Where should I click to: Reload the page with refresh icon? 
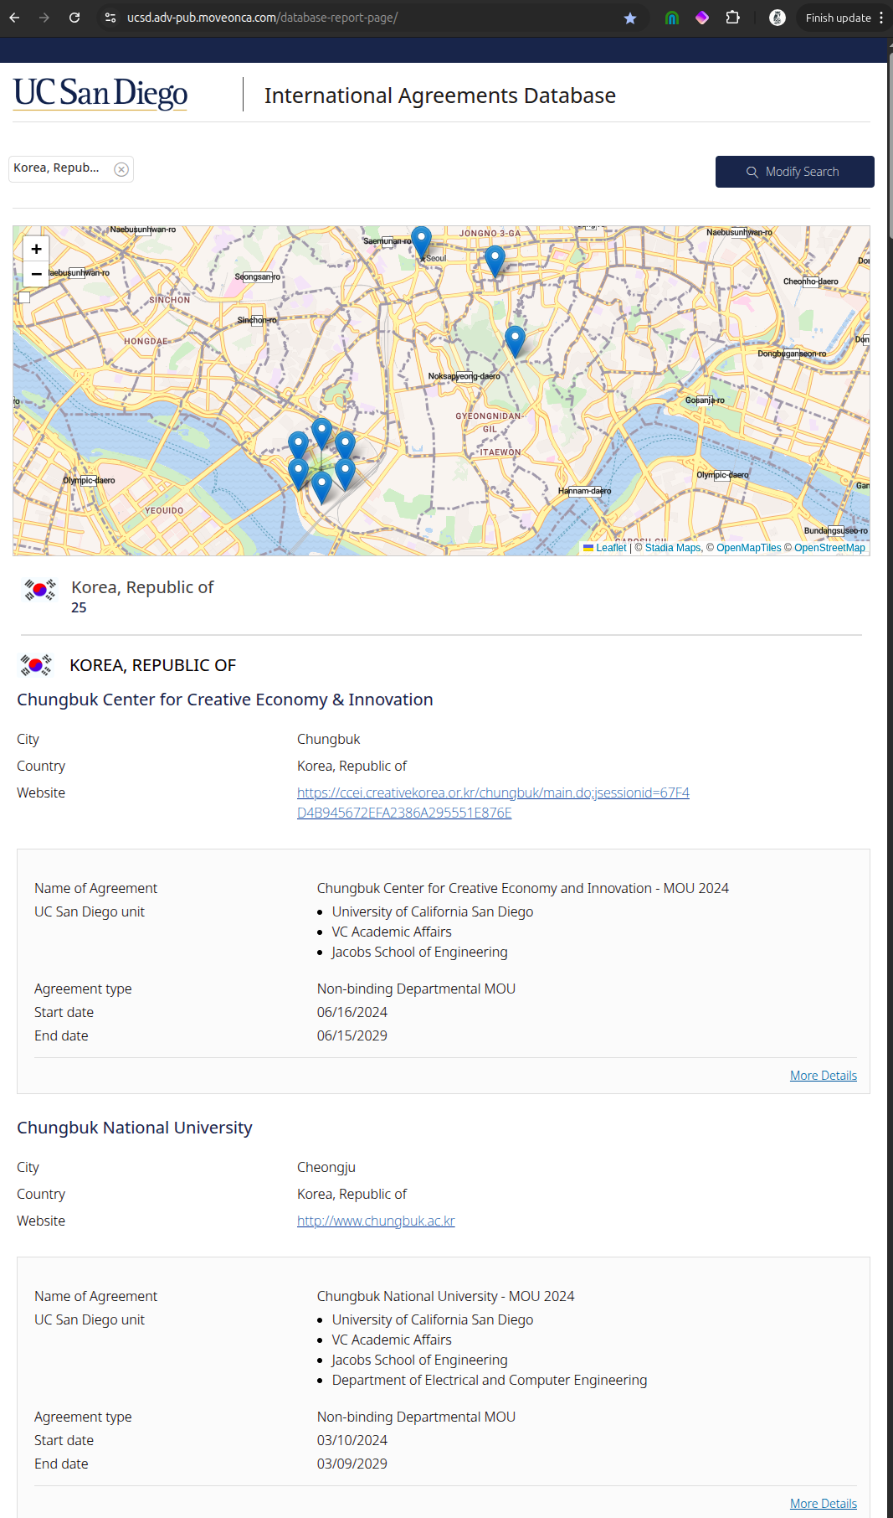point(74,18)
